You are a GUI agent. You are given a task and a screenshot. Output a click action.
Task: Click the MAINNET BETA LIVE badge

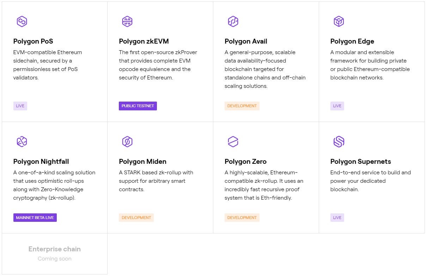click(35, 218)
